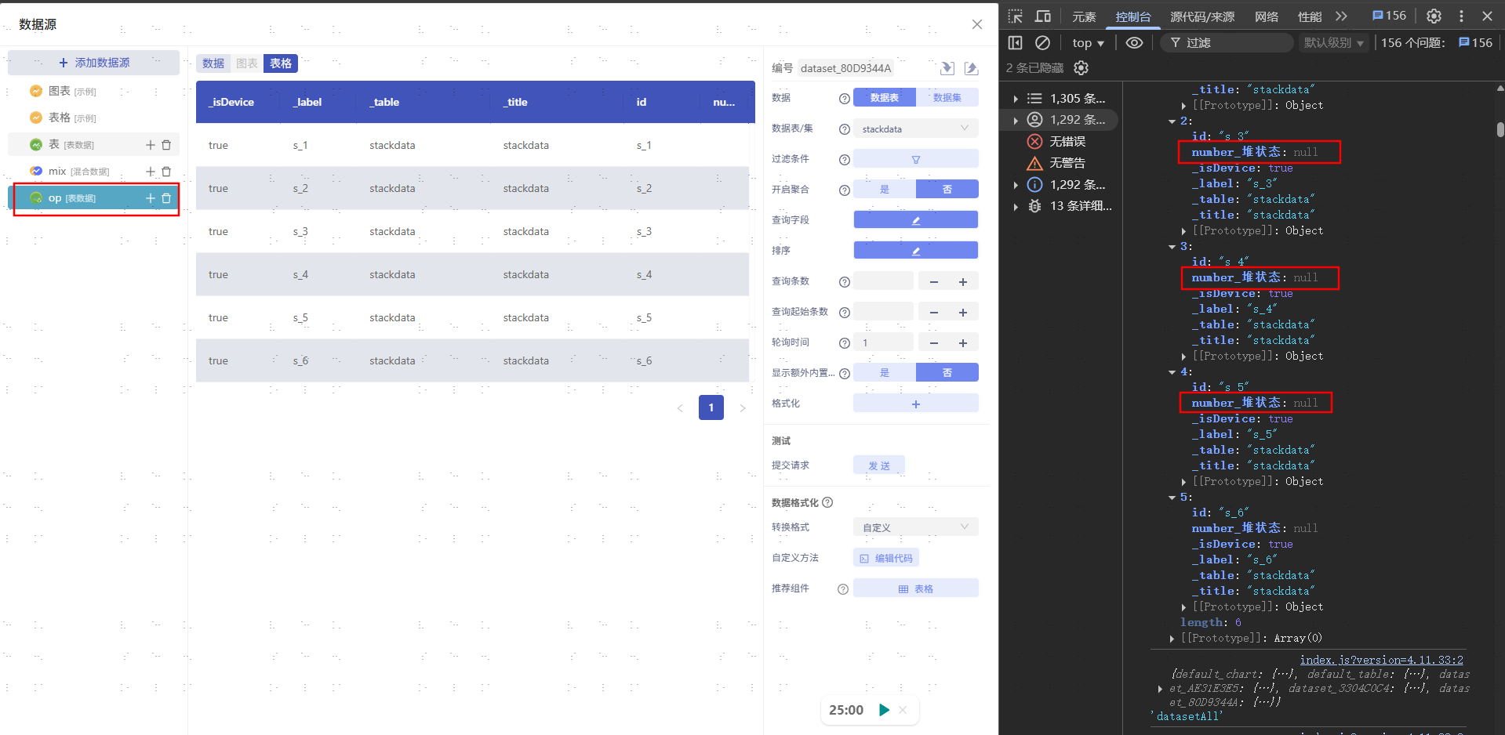Viewport: 1505px width, 735px height.
Task: Click the help icon next to 开启聚合
Action: [x=845, y=190]
